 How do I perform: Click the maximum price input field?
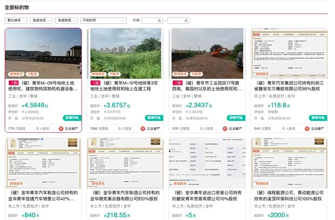(178, 20)
